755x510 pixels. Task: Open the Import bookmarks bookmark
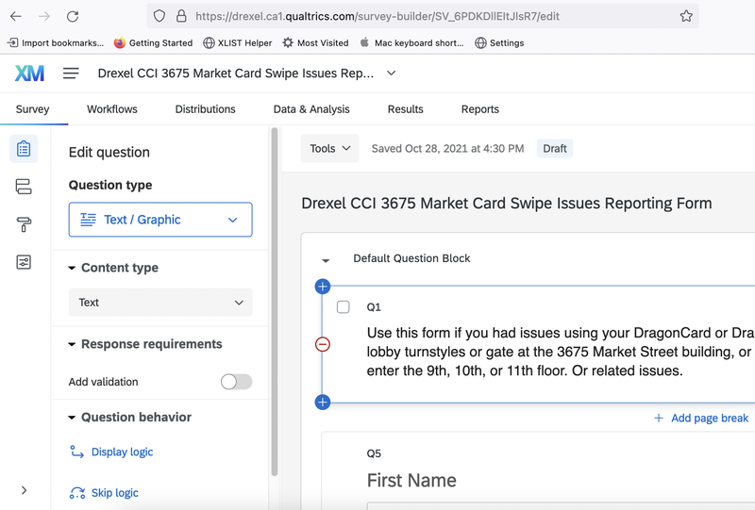pyautogui.click(x=56, y=42)
